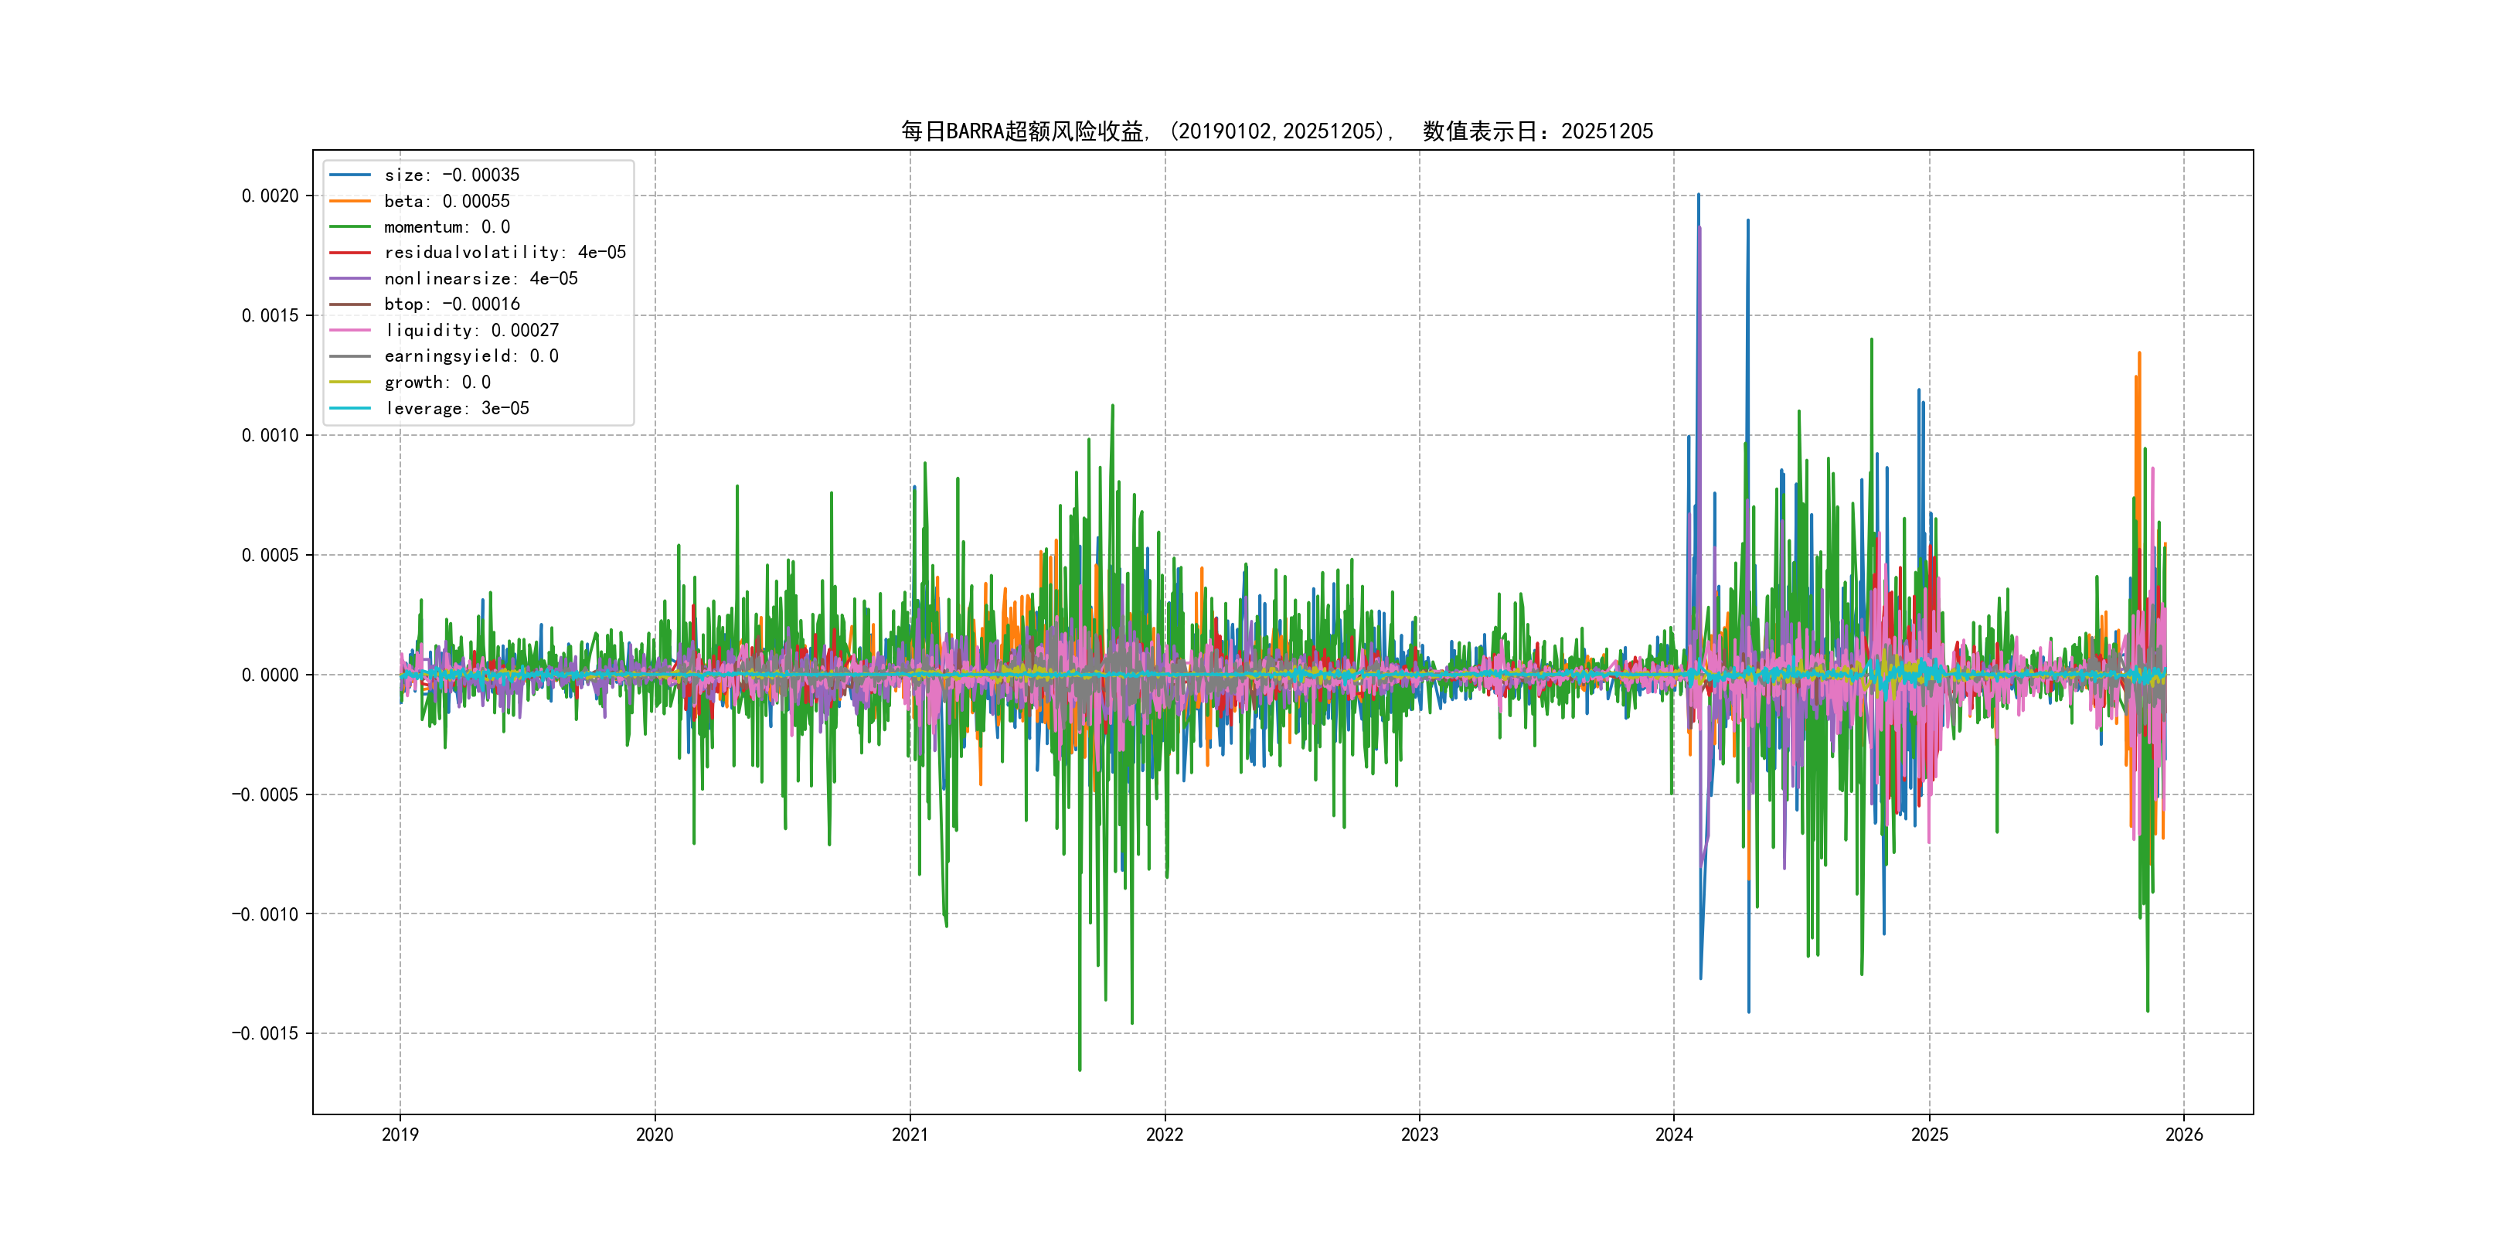Click the red residualvolatility legend line

(350, 253)
